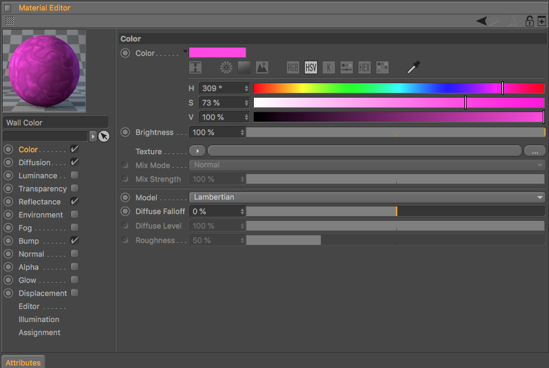This screenshot has width=549, height=368.
Task: Enable the Normal channel checkbox
Action: coord(74,254)
